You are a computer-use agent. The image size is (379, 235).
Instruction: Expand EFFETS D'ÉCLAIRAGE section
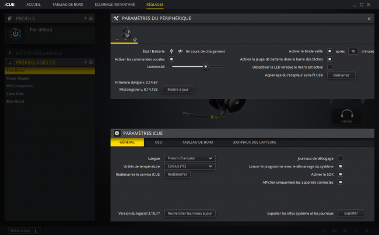point(50,54)
